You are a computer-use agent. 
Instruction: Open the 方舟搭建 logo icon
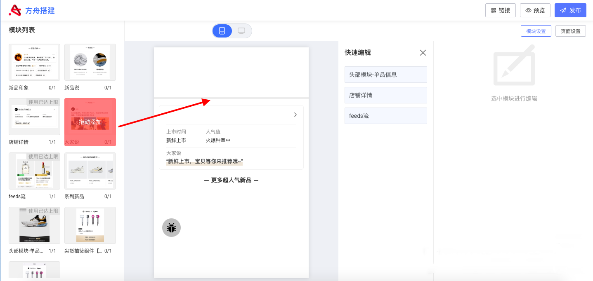click(x=15, y=10)
